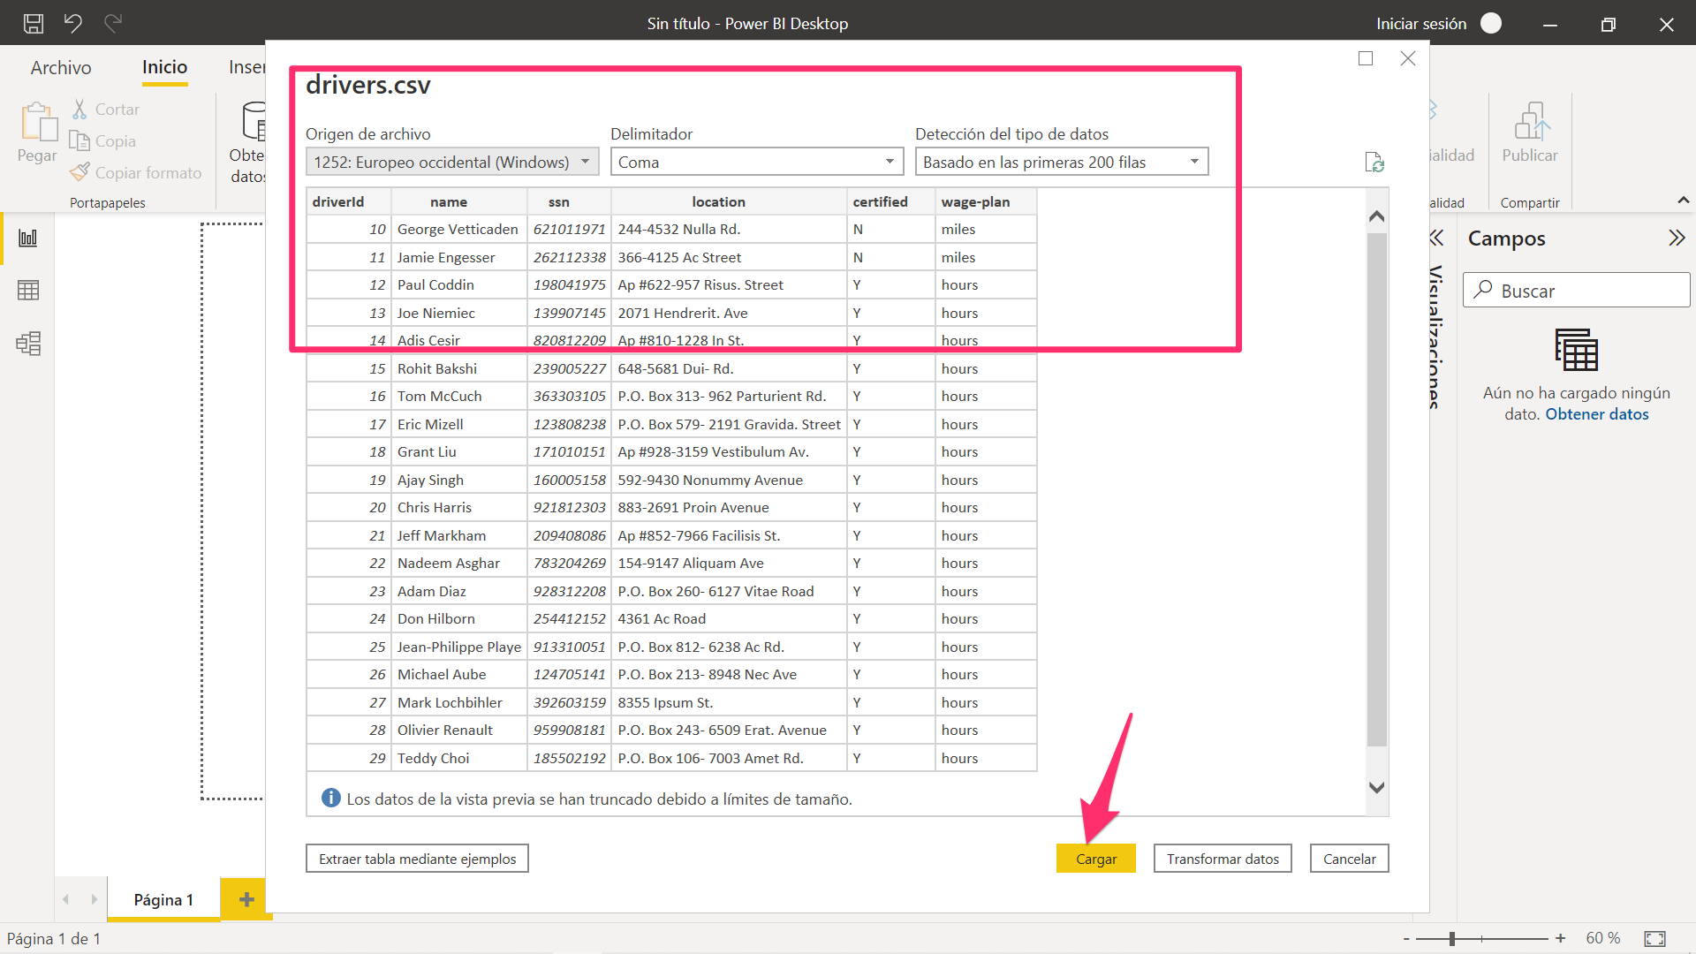Click the preview vertical scrollbar thumb
The height and width of the screenshot is (954, 1696).
[1376, 490]
